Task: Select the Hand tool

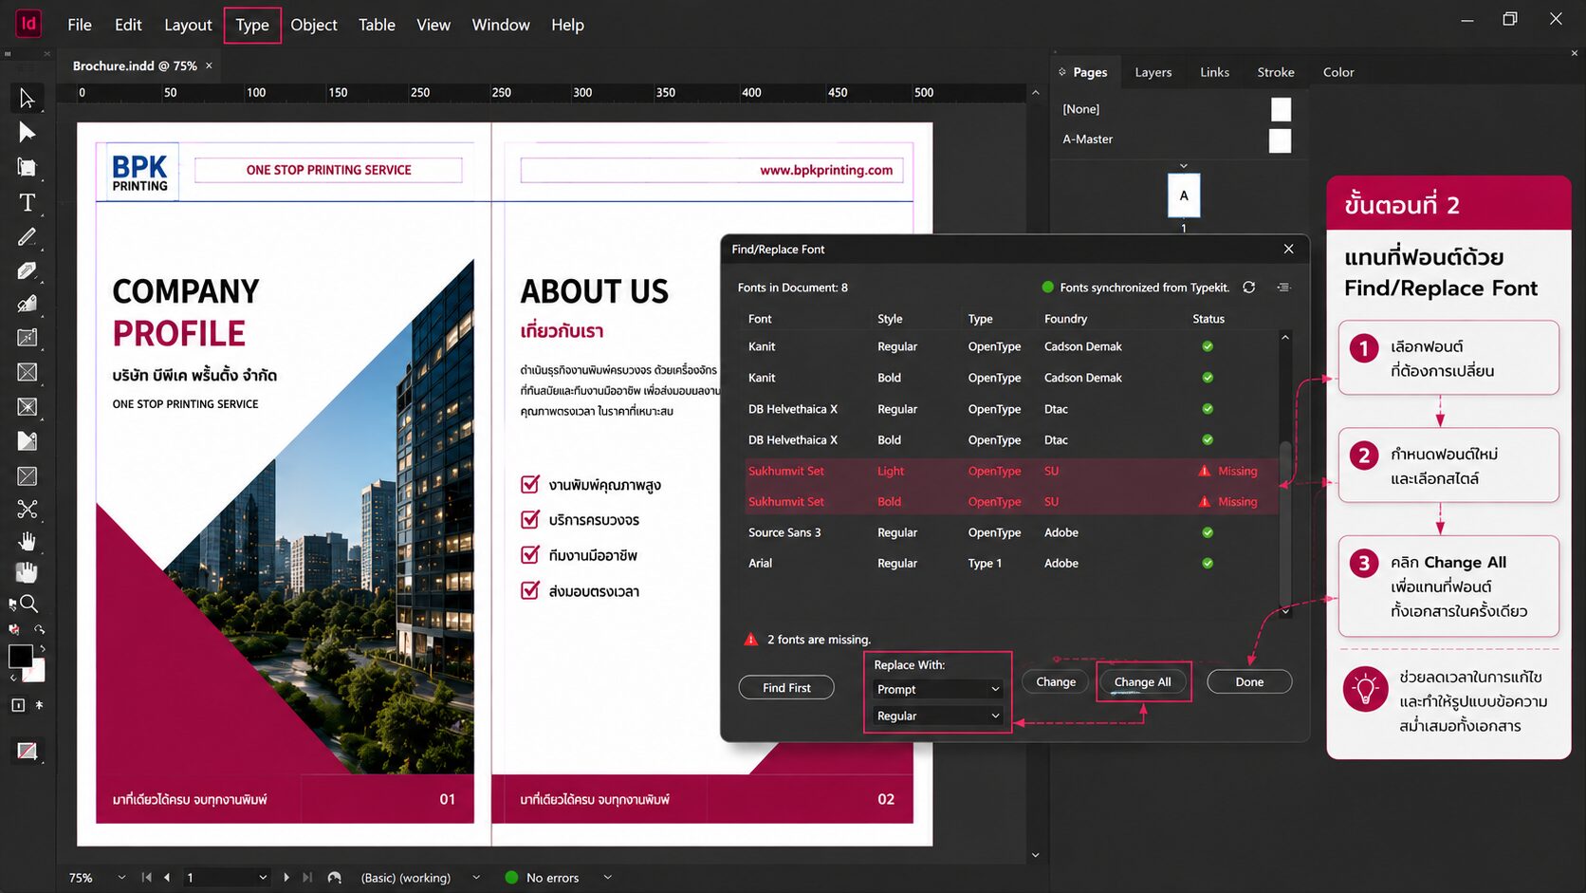Action: [x=27, y=542]
